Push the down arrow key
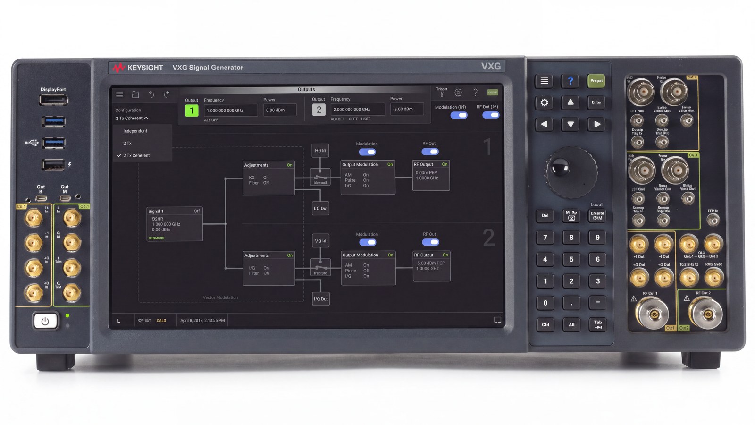Screen dimensions: 755x425 point(570,124)
